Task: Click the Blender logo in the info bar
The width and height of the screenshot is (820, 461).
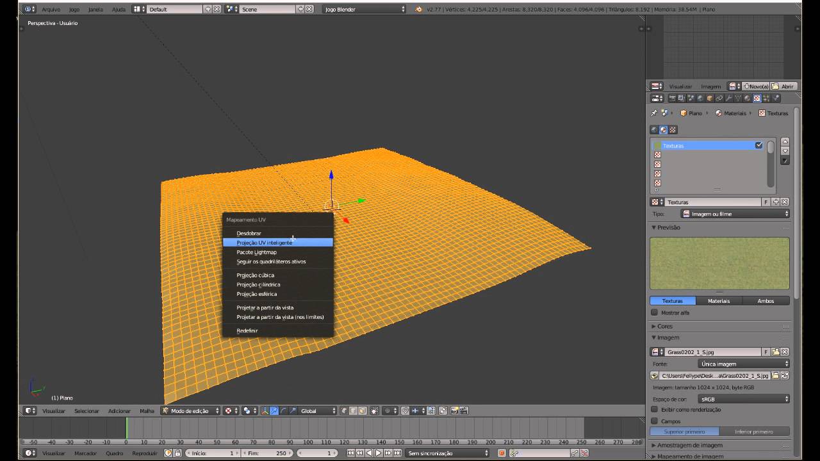Action: (x=419, y=10)
